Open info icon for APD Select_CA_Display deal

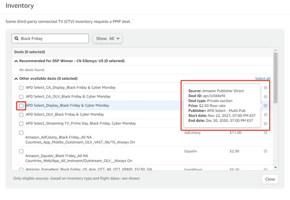coord(266,88)
